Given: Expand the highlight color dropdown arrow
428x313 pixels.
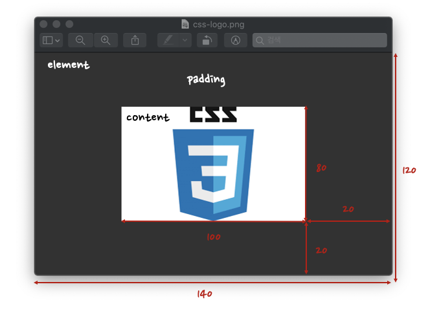Looking at the screenshot, I should click(x=185, y=40).
